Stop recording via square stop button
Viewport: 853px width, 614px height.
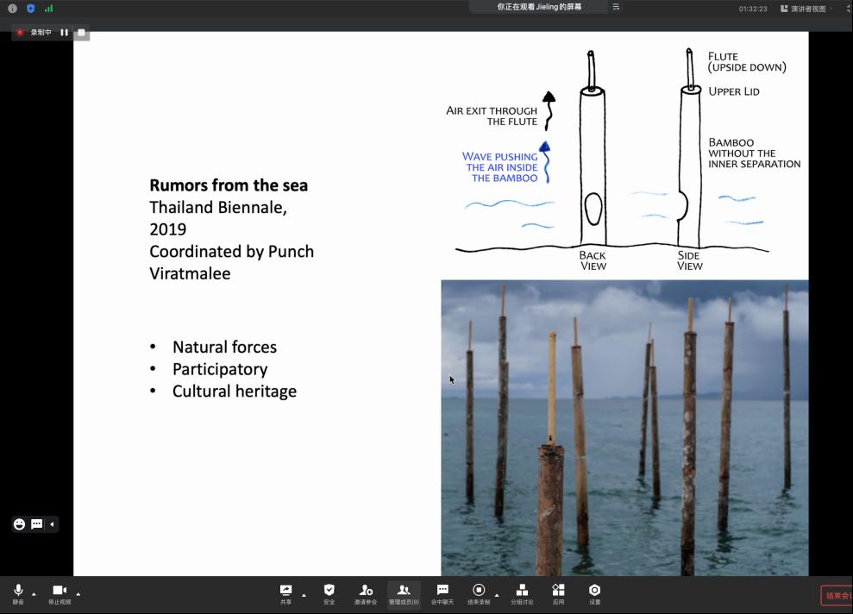(81, 33)
